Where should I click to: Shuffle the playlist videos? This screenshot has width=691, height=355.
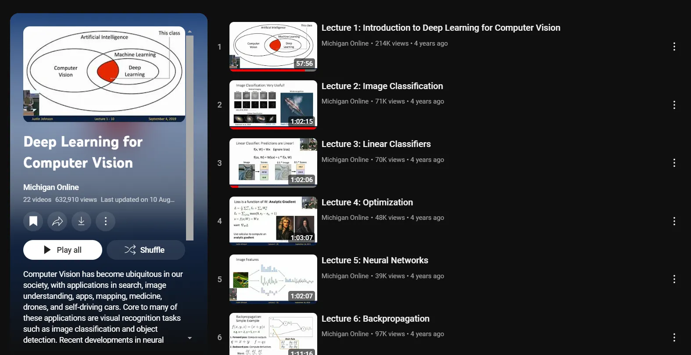click(146, 250)
